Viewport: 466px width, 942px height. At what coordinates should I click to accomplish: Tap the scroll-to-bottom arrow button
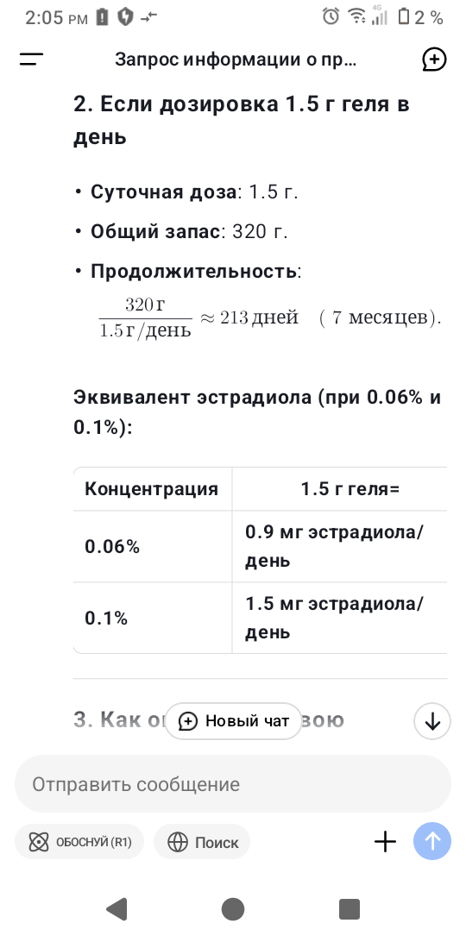pos(431,720)
